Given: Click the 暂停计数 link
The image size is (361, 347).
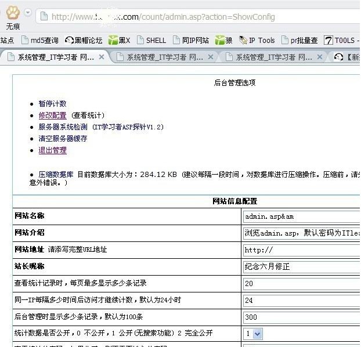Looking at the screenshot, I should coord(52,104).
